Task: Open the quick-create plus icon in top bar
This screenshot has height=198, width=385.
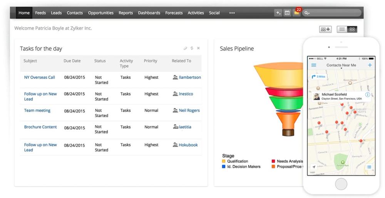Action: (x=278, y=13)
